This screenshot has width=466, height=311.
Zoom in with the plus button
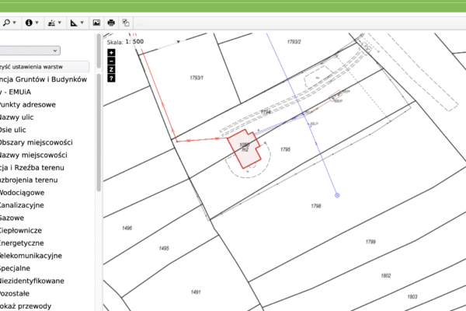coord(111,53)
